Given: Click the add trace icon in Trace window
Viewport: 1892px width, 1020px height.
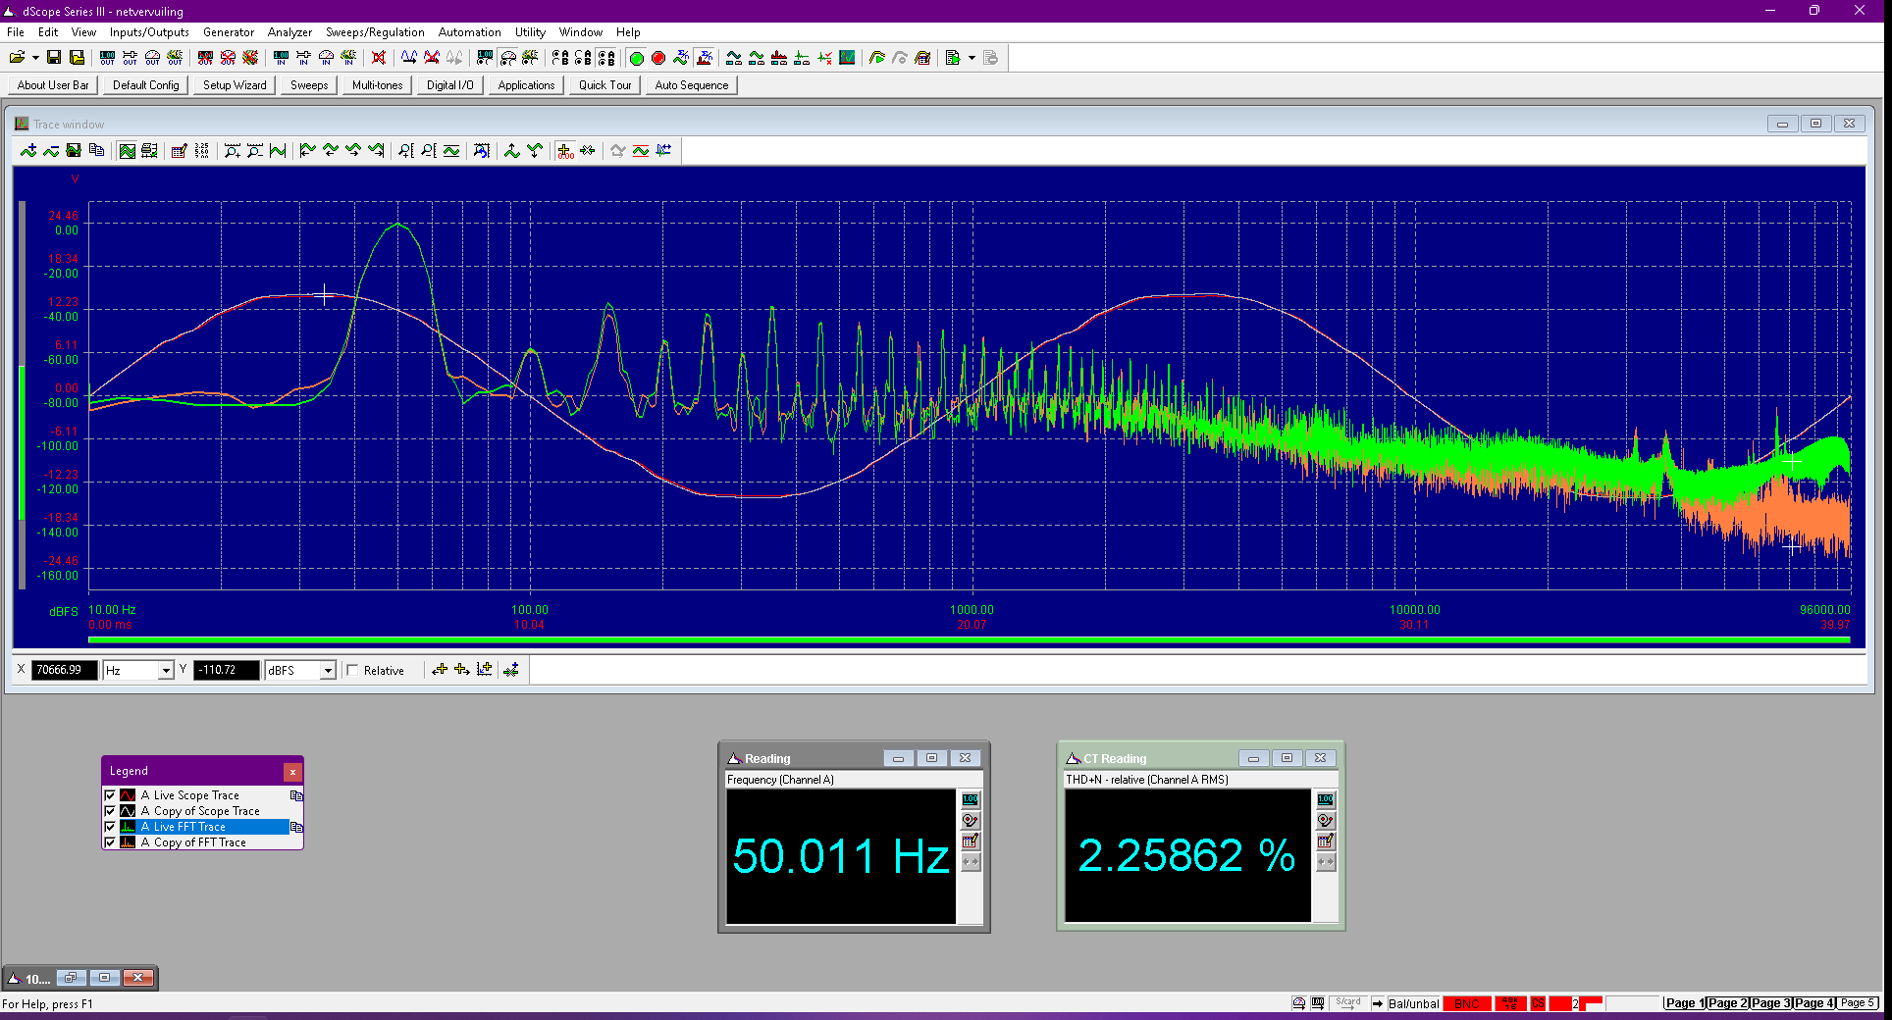Looking at the screenshot, I should click(x=28, y=150).
